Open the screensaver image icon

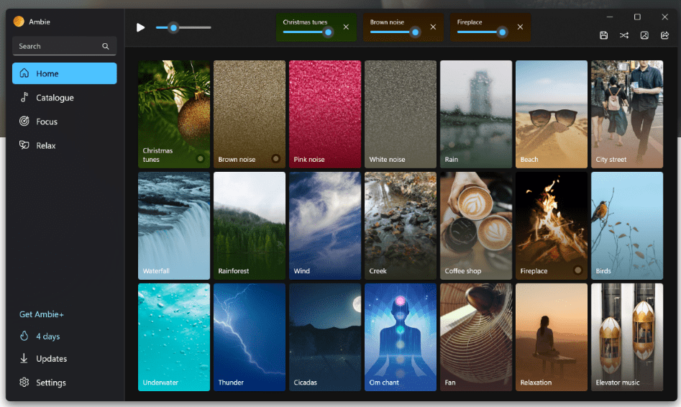pos(644,35)
